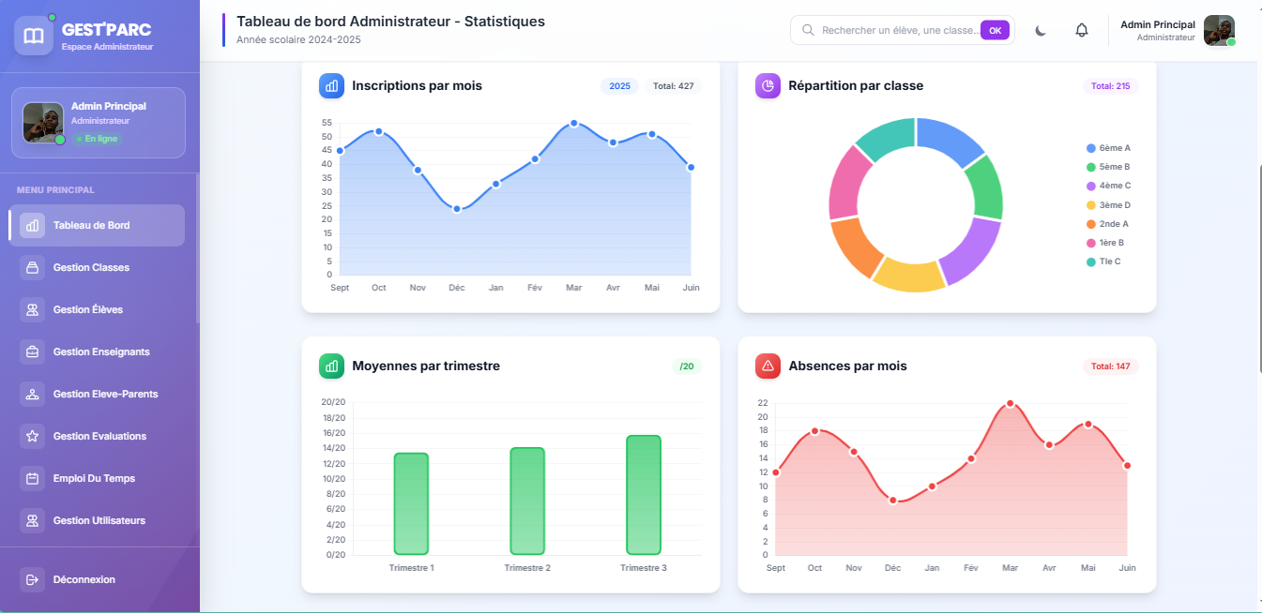Click the 2025 year badge
The image size is (1262, 613).
tap(619, 86)
